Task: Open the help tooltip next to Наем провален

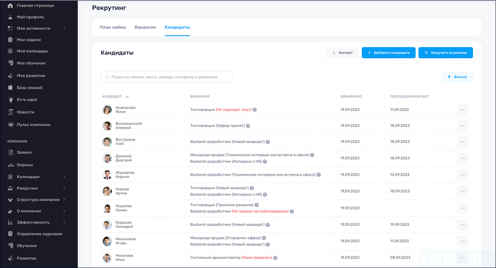Action: (276, 257)
